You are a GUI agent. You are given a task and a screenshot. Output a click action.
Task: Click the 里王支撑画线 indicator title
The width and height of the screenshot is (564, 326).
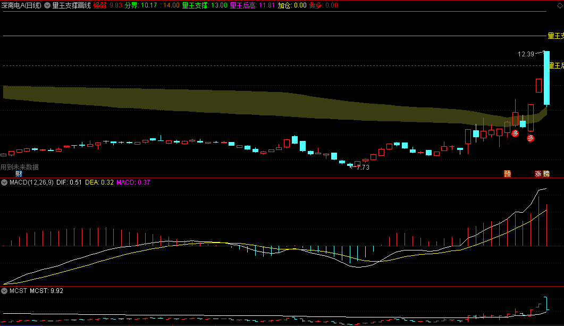(72, 5)
